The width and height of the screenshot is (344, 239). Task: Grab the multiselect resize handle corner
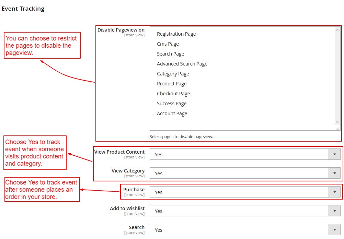pyautogui.click(x=338, y=128)
